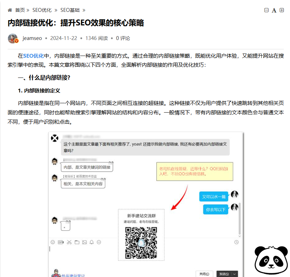Image resolution: width=290 pixels, height=277 pixels.
Task: Click the 2024-11-22 publish date
Action: click(63, 38)
